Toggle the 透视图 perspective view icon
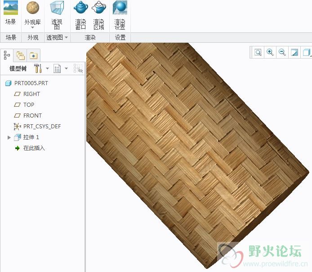 tap(57, 8)
